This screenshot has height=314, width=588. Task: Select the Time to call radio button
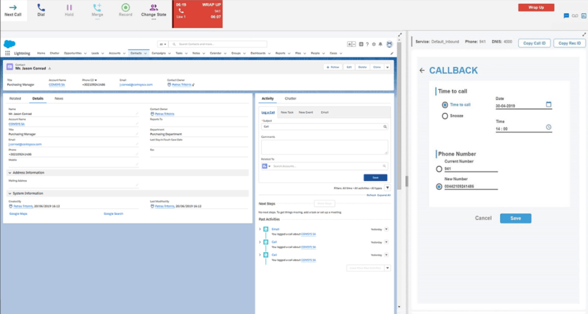(445, 105)
